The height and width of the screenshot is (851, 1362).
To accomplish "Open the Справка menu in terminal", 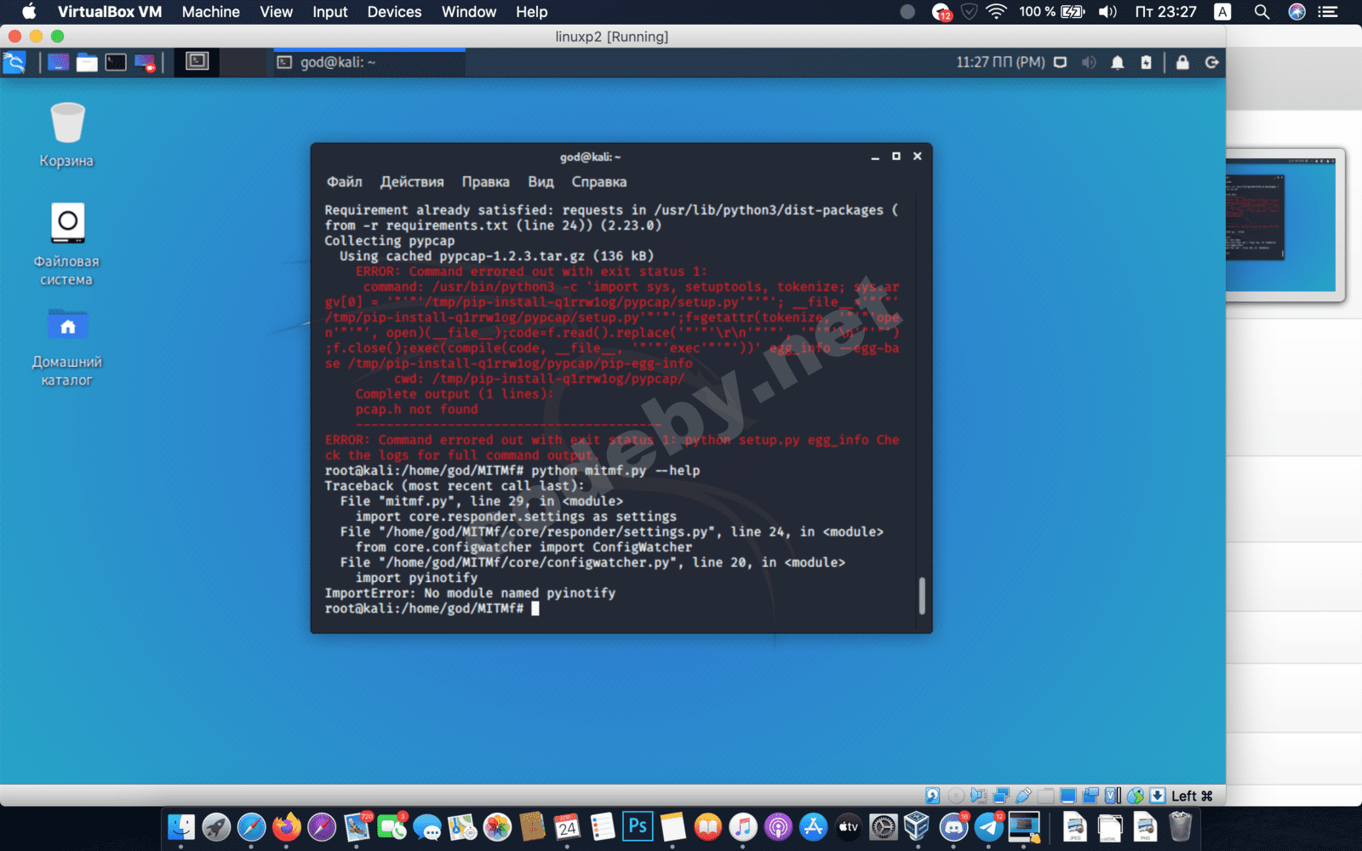I will [598, 182].
